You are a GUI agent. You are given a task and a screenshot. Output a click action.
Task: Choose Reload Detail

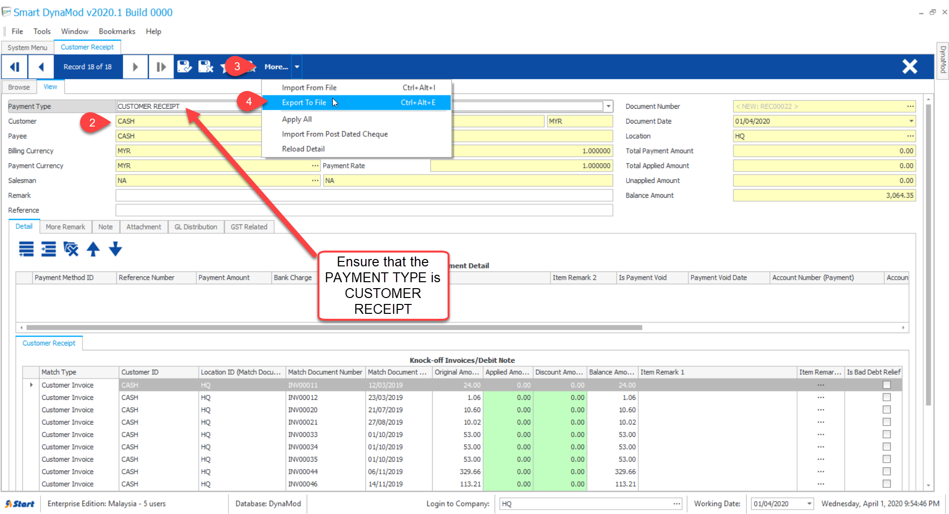(x=356, y=149)
